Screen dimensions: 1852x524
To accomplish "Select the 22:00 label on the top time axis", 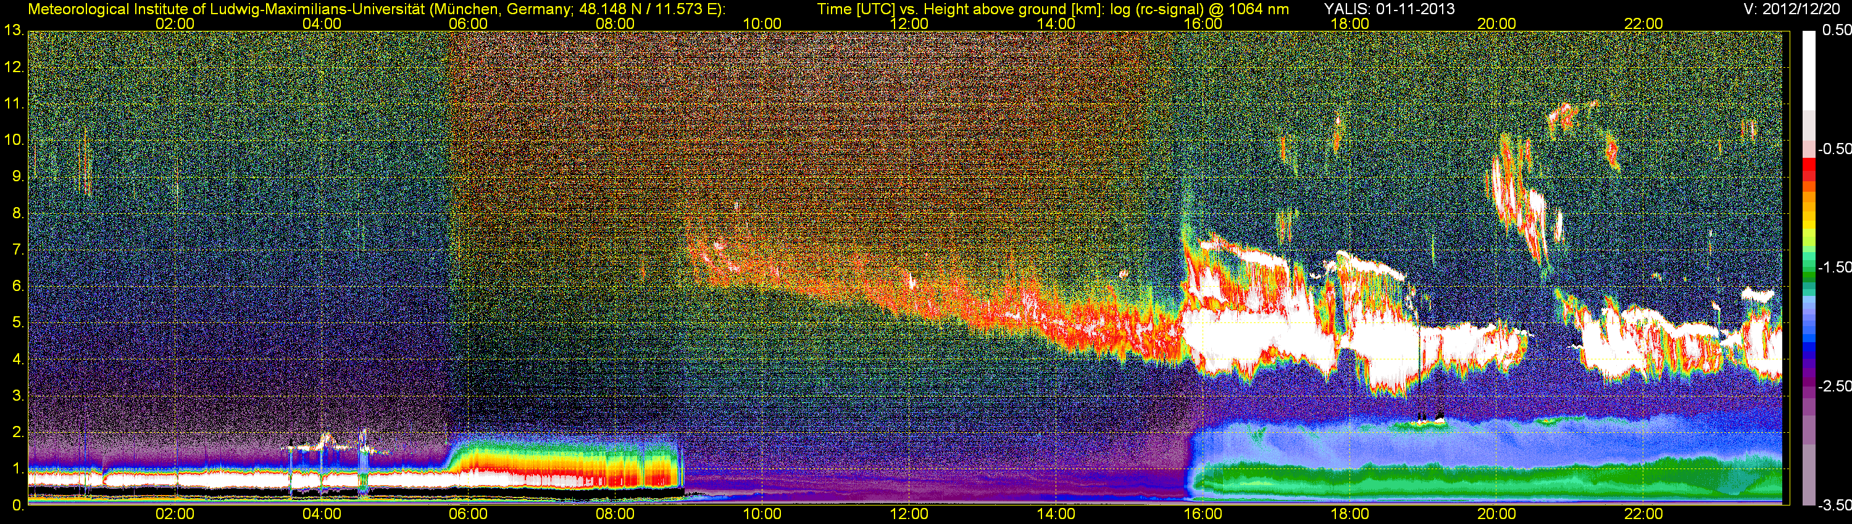I will [x=1643, y=23].
